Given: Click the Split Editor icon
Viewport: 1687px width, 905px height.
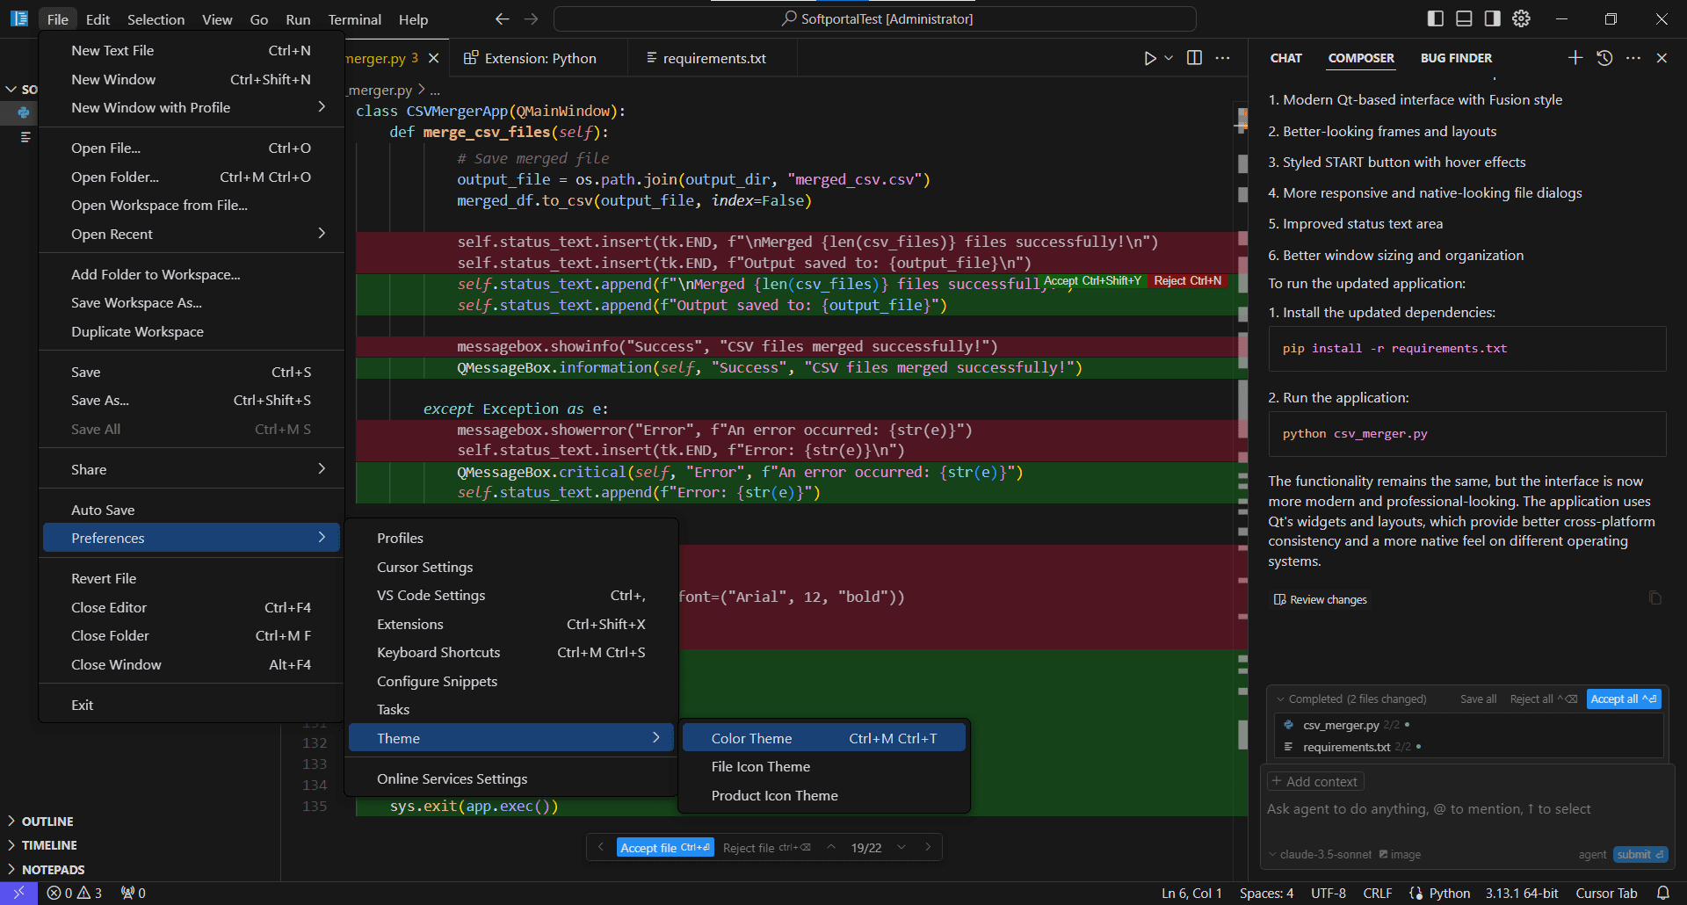Looking at the screenshot, I should 1194,58.
